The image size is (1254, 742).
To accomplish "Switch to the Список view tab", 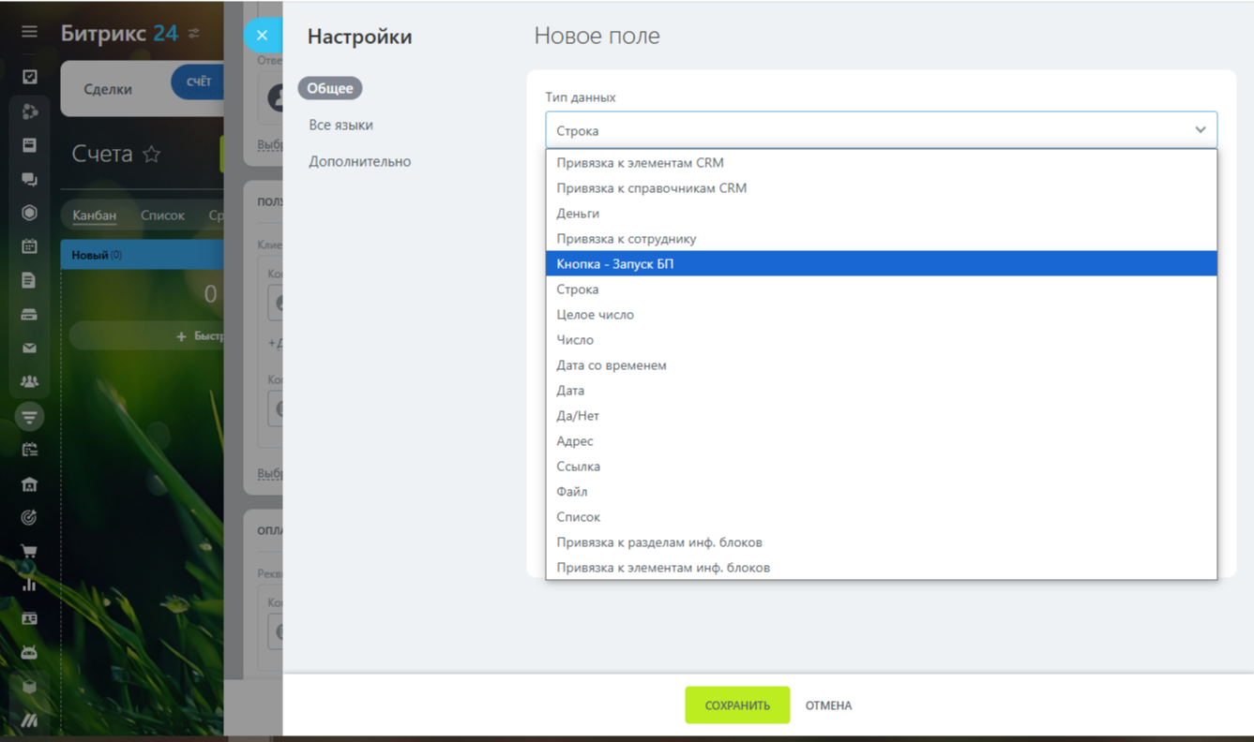I will [162, 215].
